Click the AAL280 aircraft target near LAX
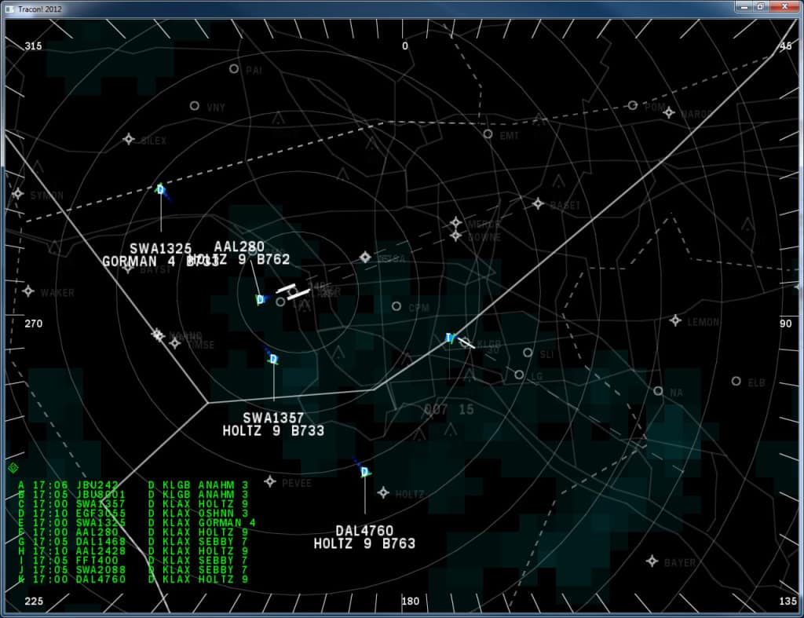Screen dimensions: 804x618 [260, 299]
